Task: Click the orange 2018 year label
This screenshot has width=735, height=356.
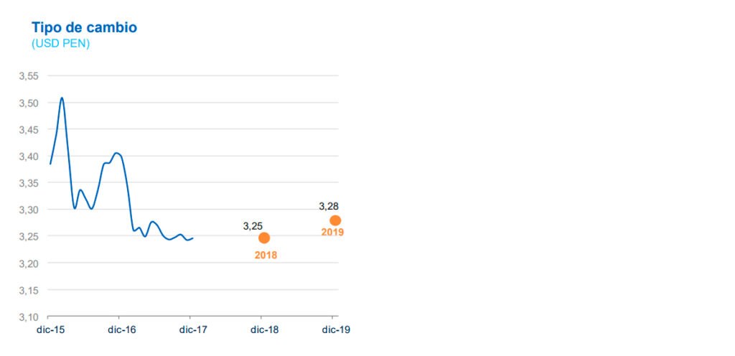Action: point(266,256)
